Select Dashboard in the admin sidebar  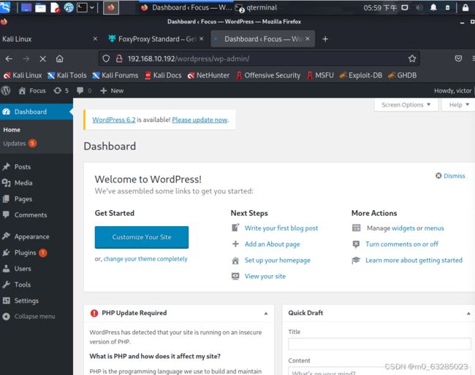click(x=37, y=112)
